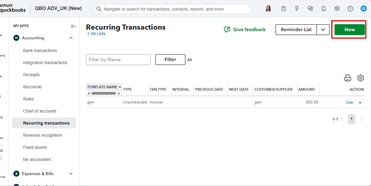
Task: Select page 1 in pagination
Action: click(351, 119)
